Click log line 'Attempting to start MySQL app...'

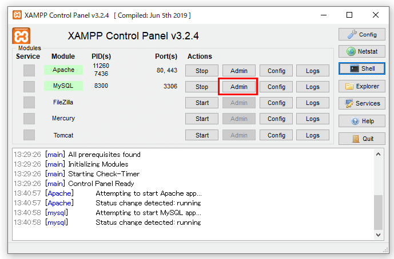coord(149,213)
